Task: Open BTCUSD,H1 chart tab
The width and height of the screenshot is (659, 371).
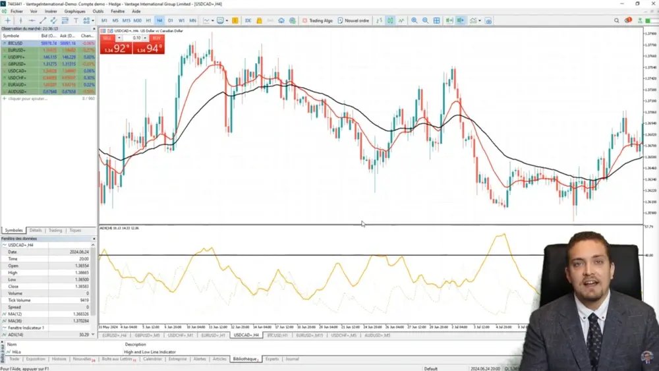Action: tap(277, 335)
